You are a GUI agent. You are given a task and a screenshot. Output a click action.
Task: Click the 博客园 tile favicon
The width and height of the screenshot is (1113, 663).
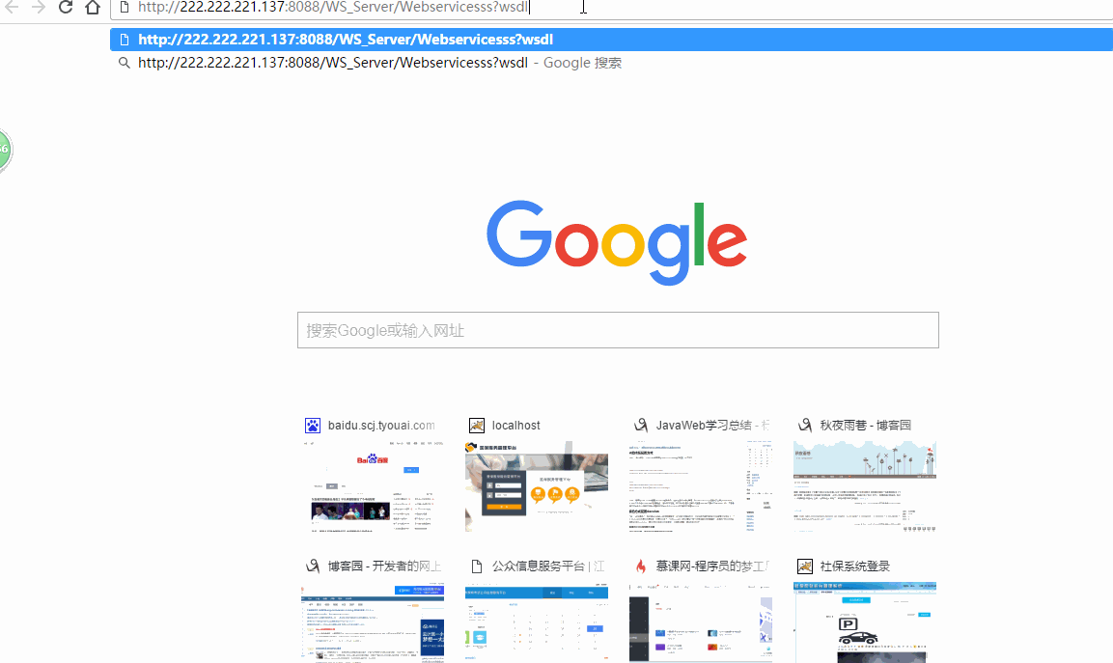313,566
